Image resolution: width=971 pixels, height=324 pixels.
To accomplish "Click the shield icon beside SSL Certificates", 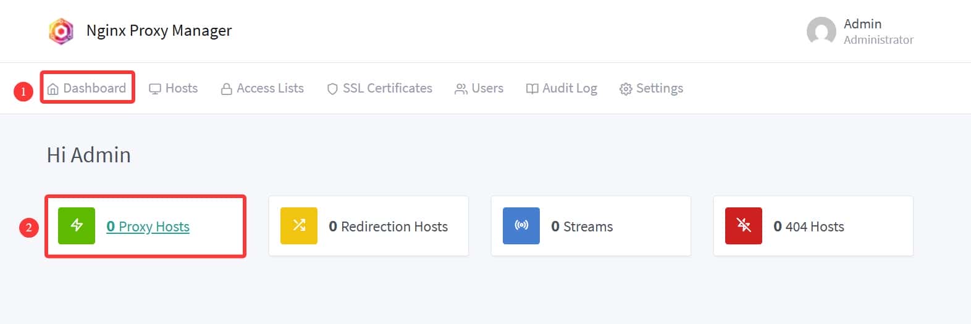I will 332,89.
